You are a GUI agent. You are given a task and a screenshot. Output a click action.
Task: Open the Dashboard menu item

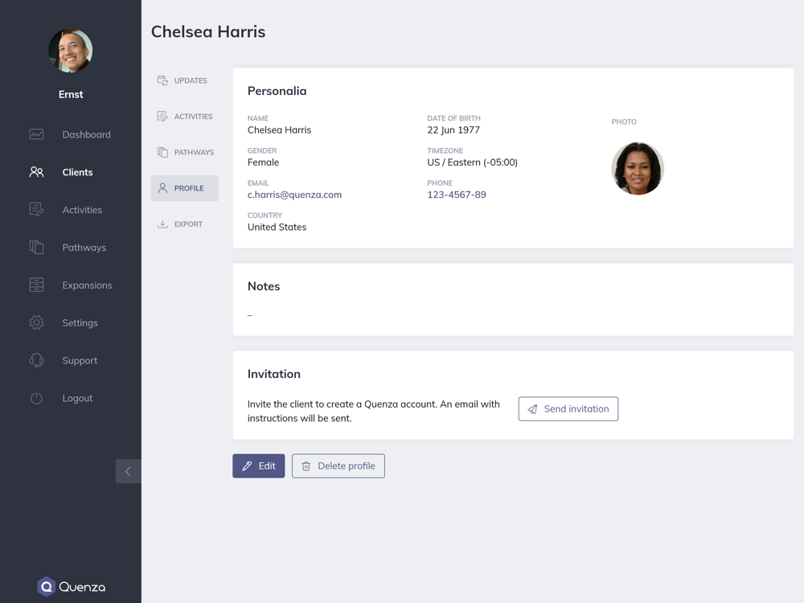[x=70, y=134]
